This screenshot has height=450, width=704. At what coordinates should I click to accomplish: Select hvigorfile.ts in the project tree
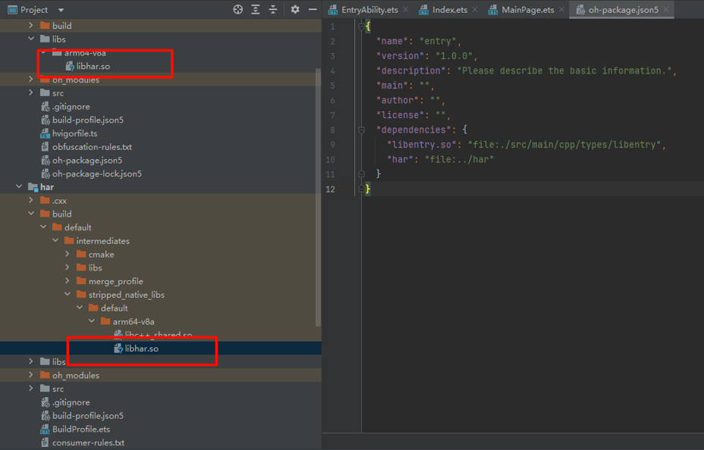[74, 133]
